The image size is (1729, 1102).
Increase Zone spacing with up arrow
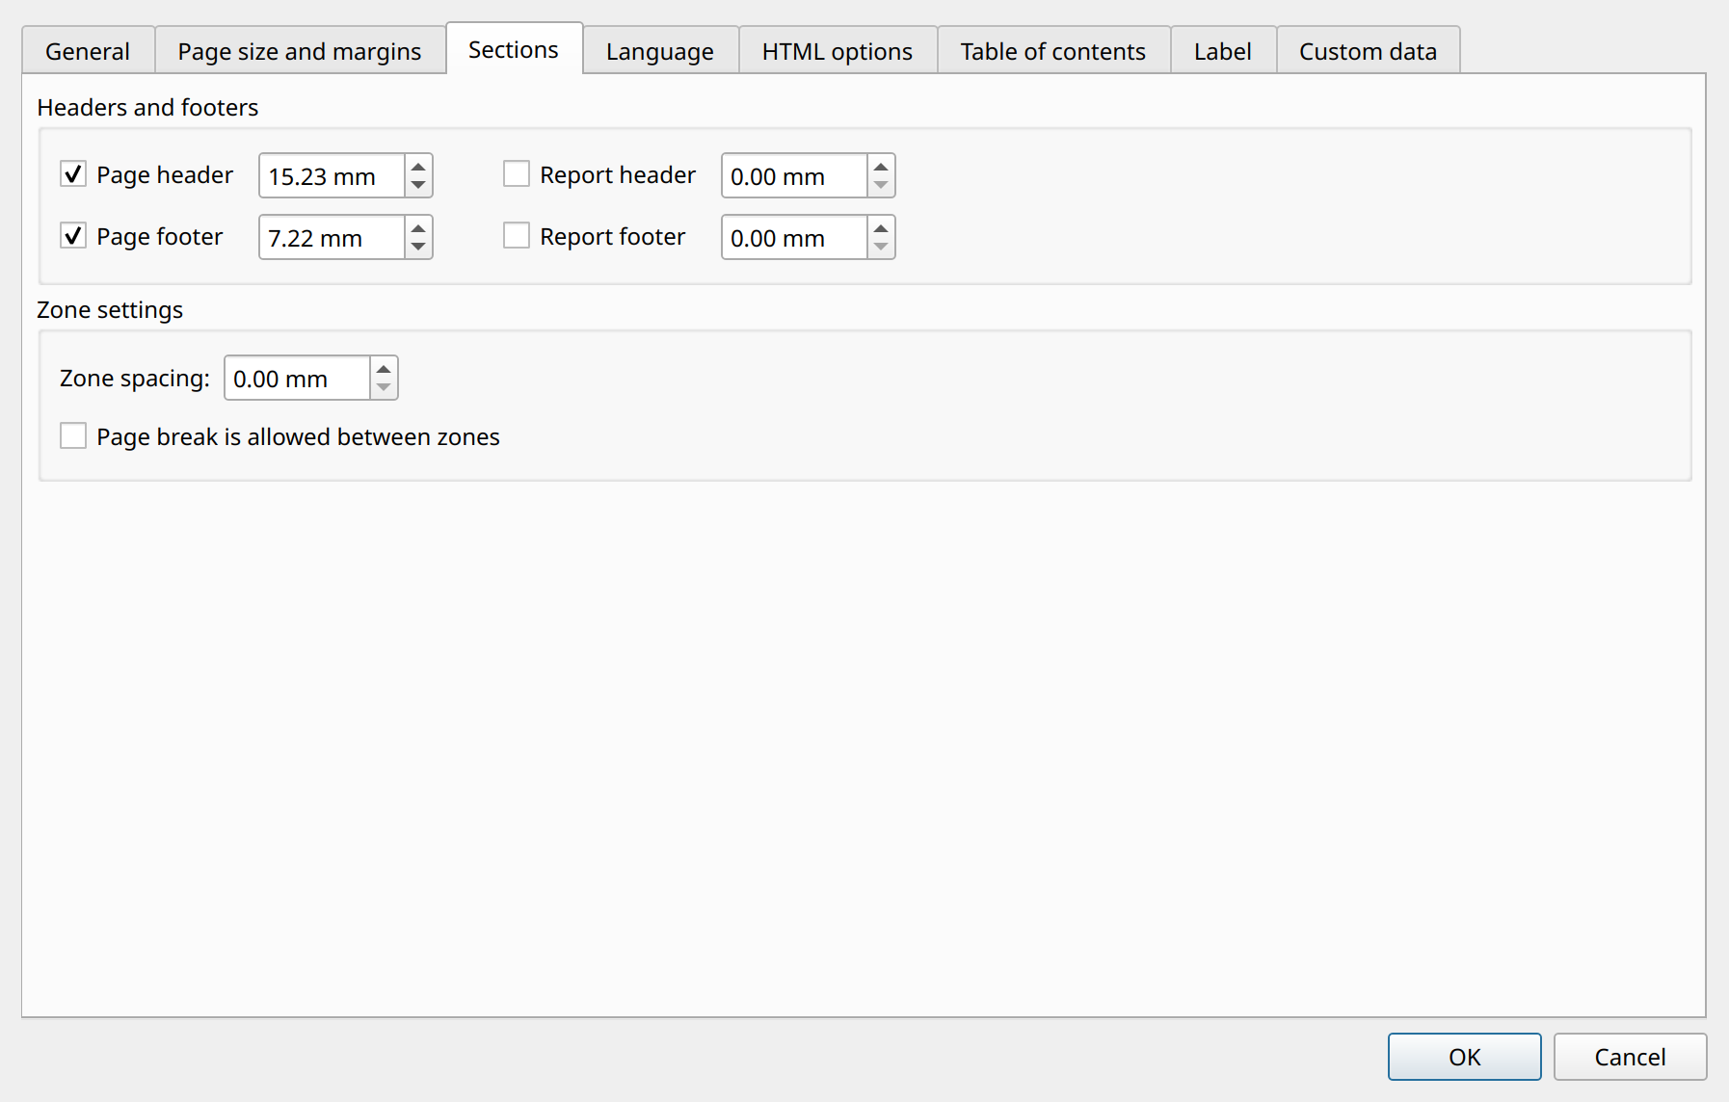pos(384,368)
